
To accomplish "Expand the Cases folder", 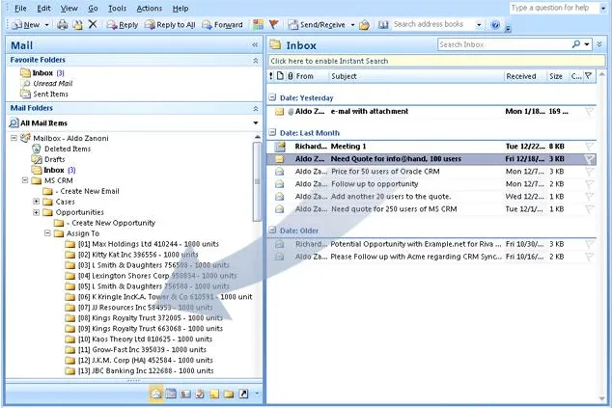I will click(x=37, y=202).
